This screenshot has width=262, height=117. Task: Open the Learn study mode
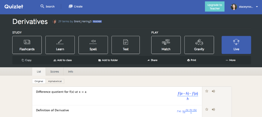click(60, 45)
